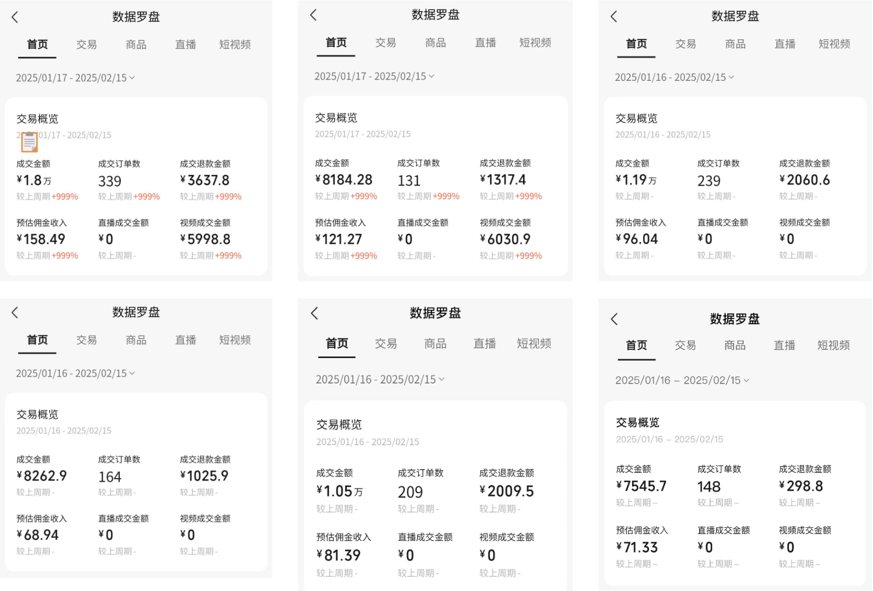Click the clipboard icon in 交易概览 card

29,142
